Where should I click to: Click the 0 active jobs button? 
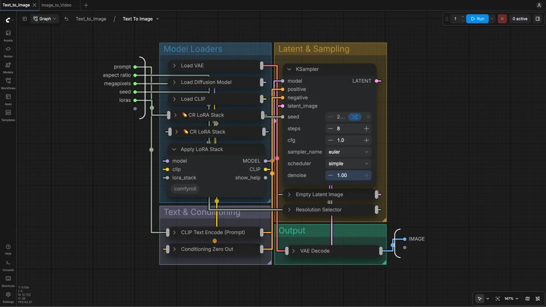pos(520,19)
